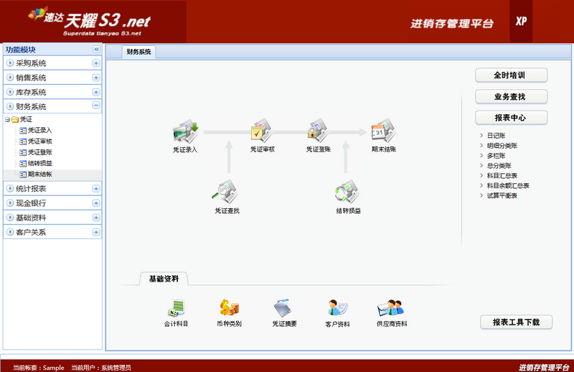Open the 会计科目 icon
Image resolution: width=574 pixels, height=372 pixels.
176,308
